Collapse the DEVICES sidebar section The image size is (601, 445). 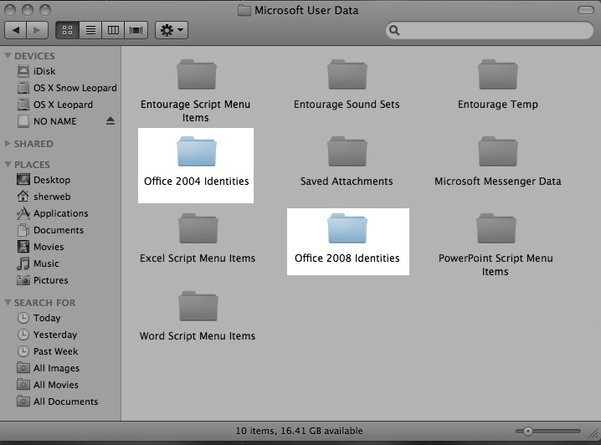[8, 56]
